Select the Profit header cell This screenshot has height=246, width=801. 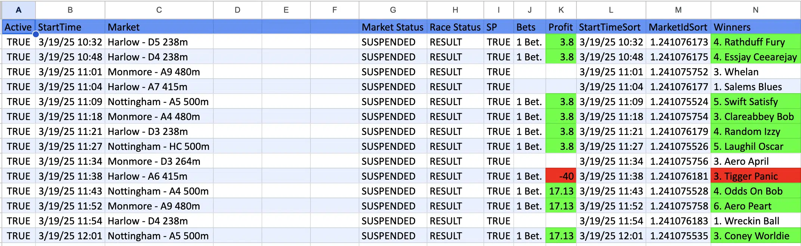560,27
